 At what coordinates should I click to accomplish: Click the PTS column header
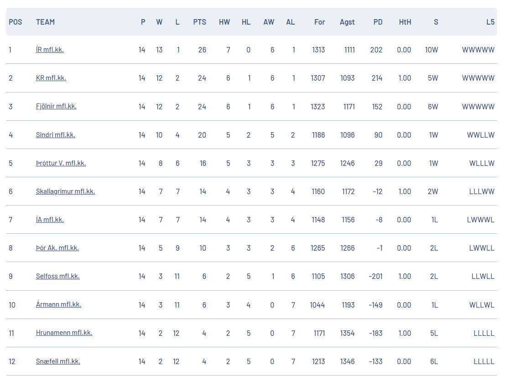pos(199,22)
